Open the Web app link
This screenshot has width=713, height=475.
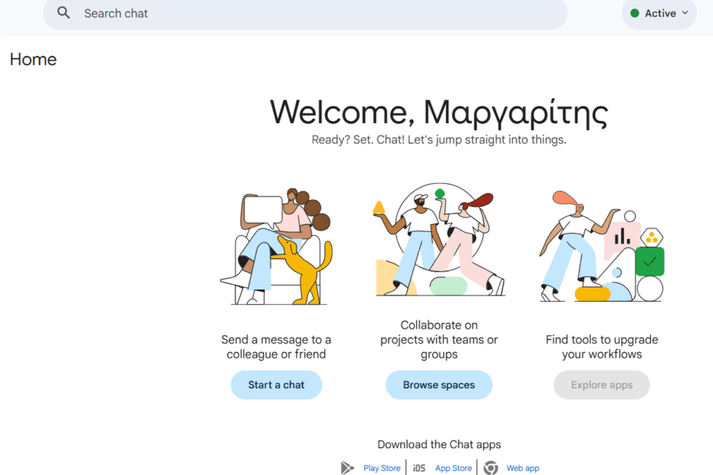(x=523, y=467)
